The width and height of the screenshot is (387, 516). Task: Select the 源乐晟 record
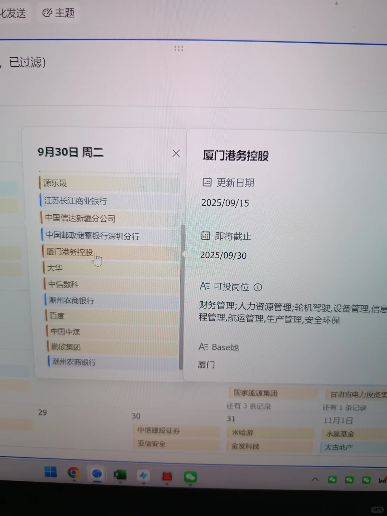pyautogui.click(x=109, y=183)
